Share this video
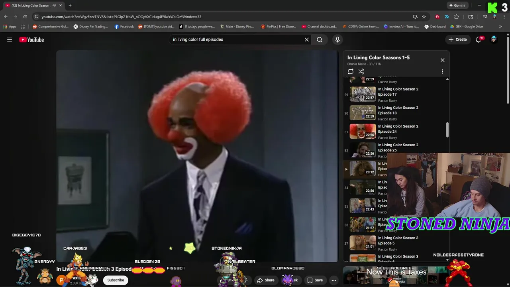The height and width of the screenshot is (287, 510). 266,280
